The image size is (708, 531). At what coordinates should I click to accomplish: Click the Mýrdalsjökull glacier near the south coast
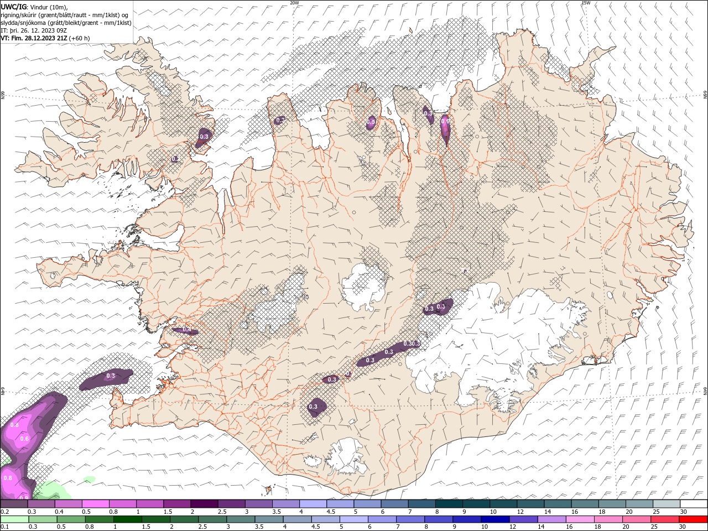[347, 456]
